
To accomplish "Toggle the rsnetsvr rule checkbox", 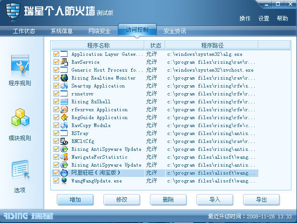I will [56, 94].
